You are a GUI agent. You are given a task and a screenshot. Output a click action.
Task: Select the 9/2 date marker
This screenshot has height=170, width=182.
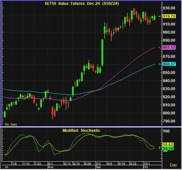pyautogui.click(x=98, y=164)
